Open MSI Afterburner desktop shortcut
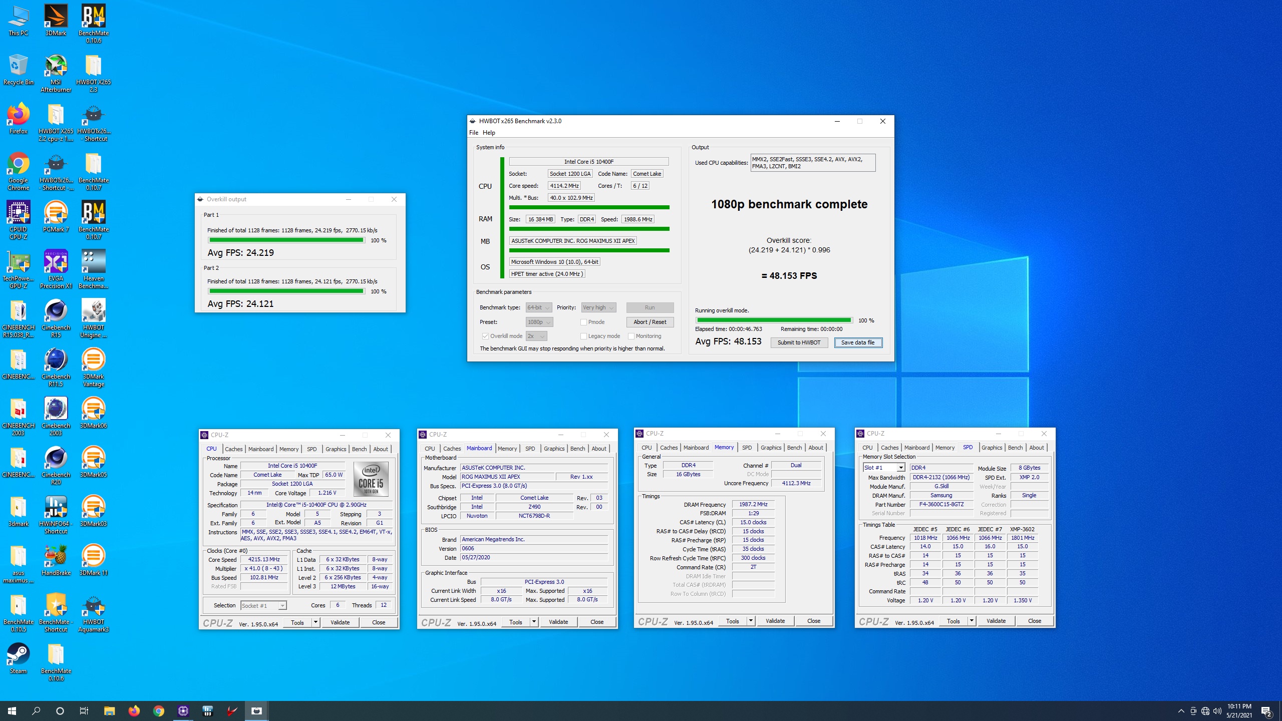 click(x=56, y=73)
